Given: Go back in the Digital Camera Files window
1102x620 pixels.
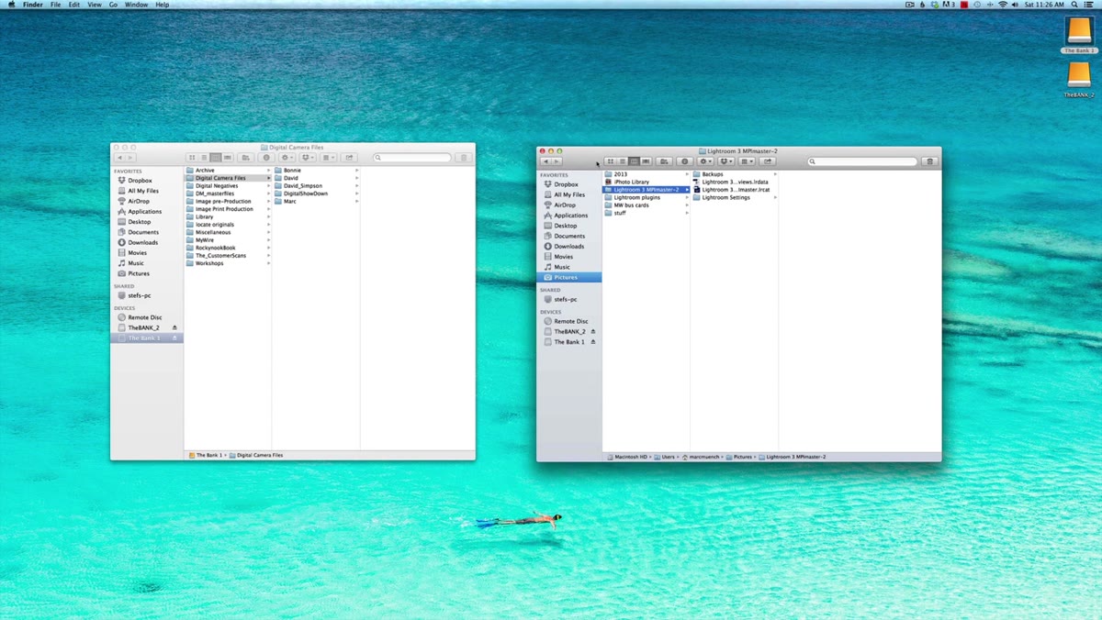Looking at the screenshot, I should 118,158.
